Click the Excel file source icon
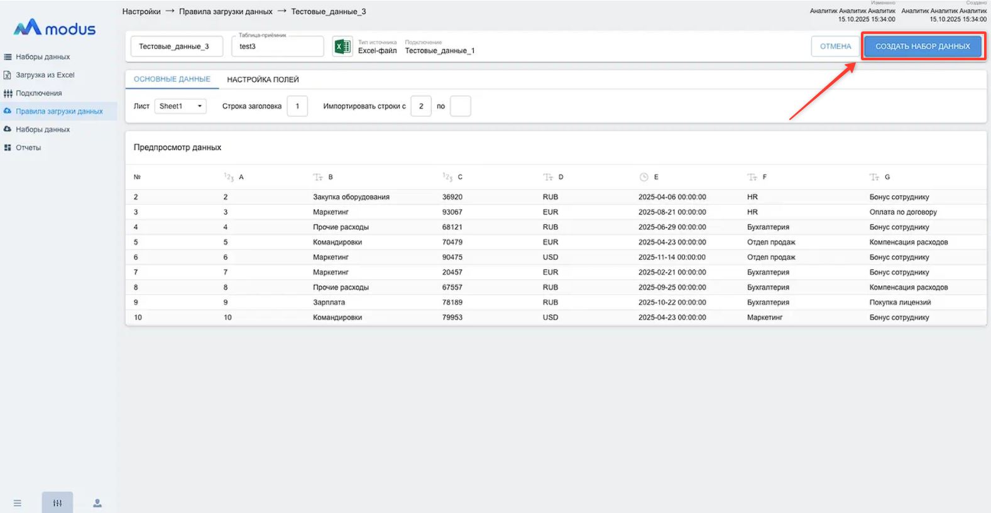The image size is (991, 513). (x=342, y=46)
